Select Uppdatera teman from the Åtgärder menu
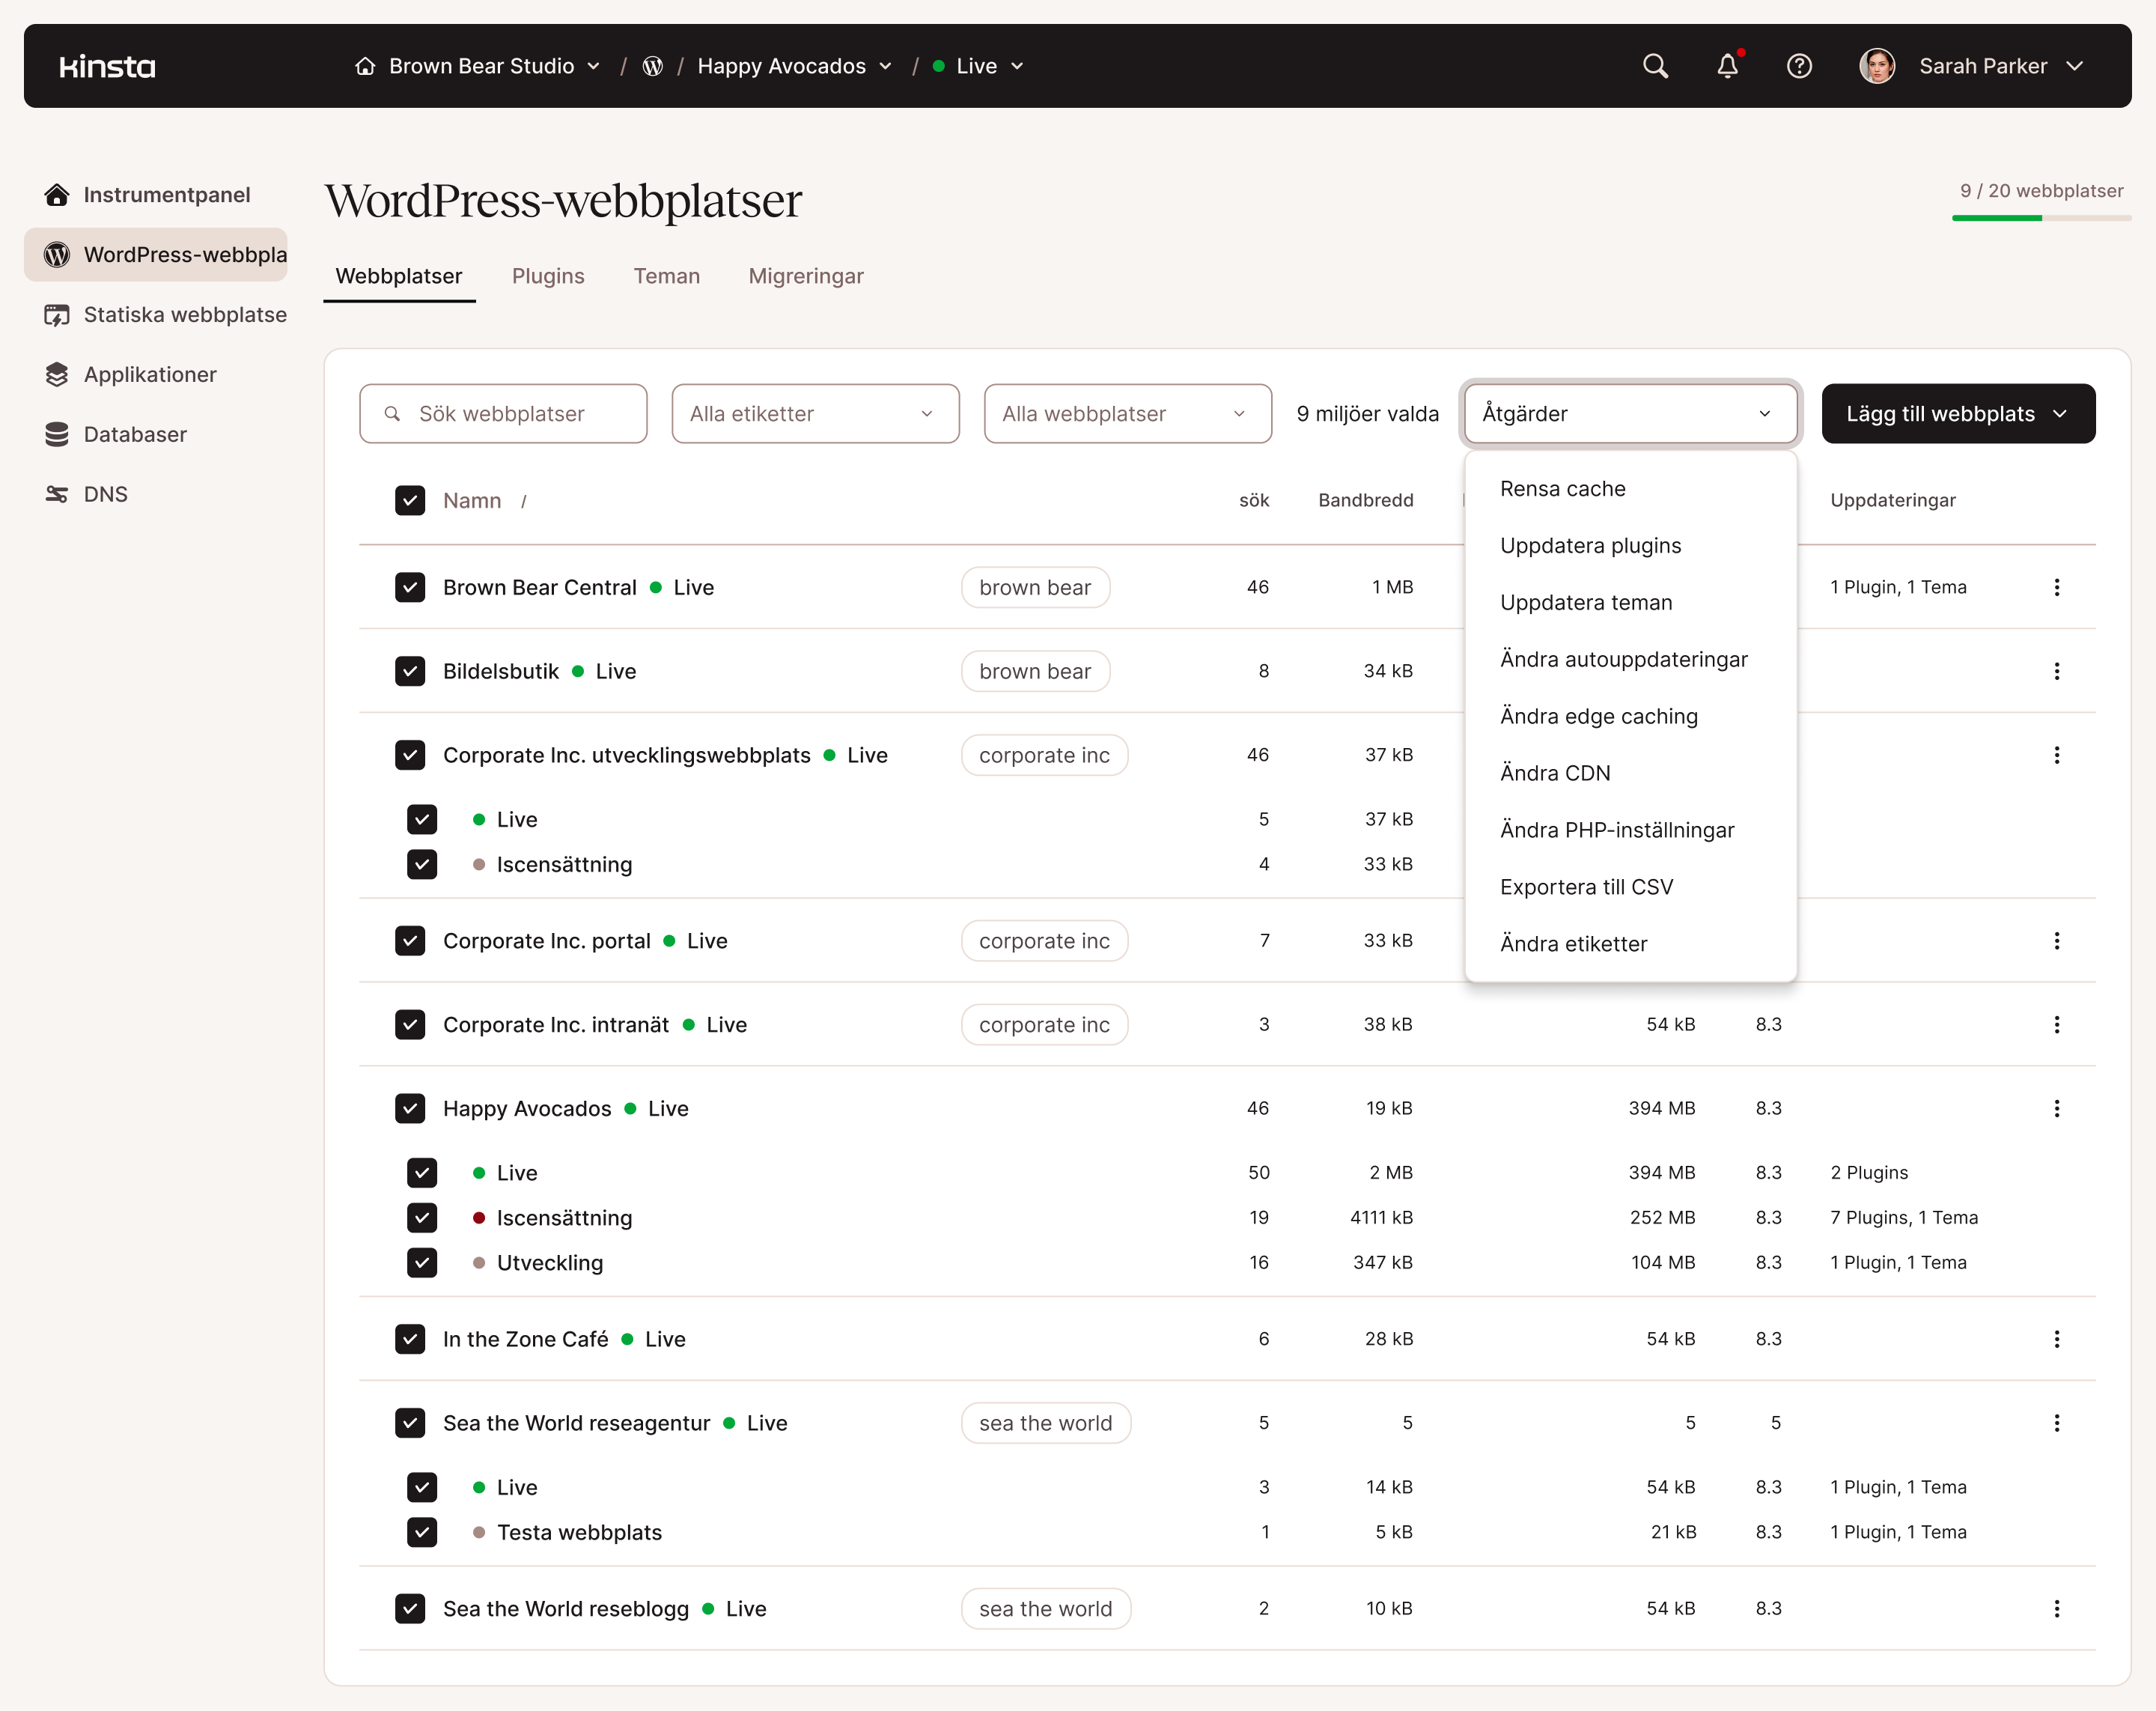Viewport: 2156px width, 1711px height. [1586, 602]
